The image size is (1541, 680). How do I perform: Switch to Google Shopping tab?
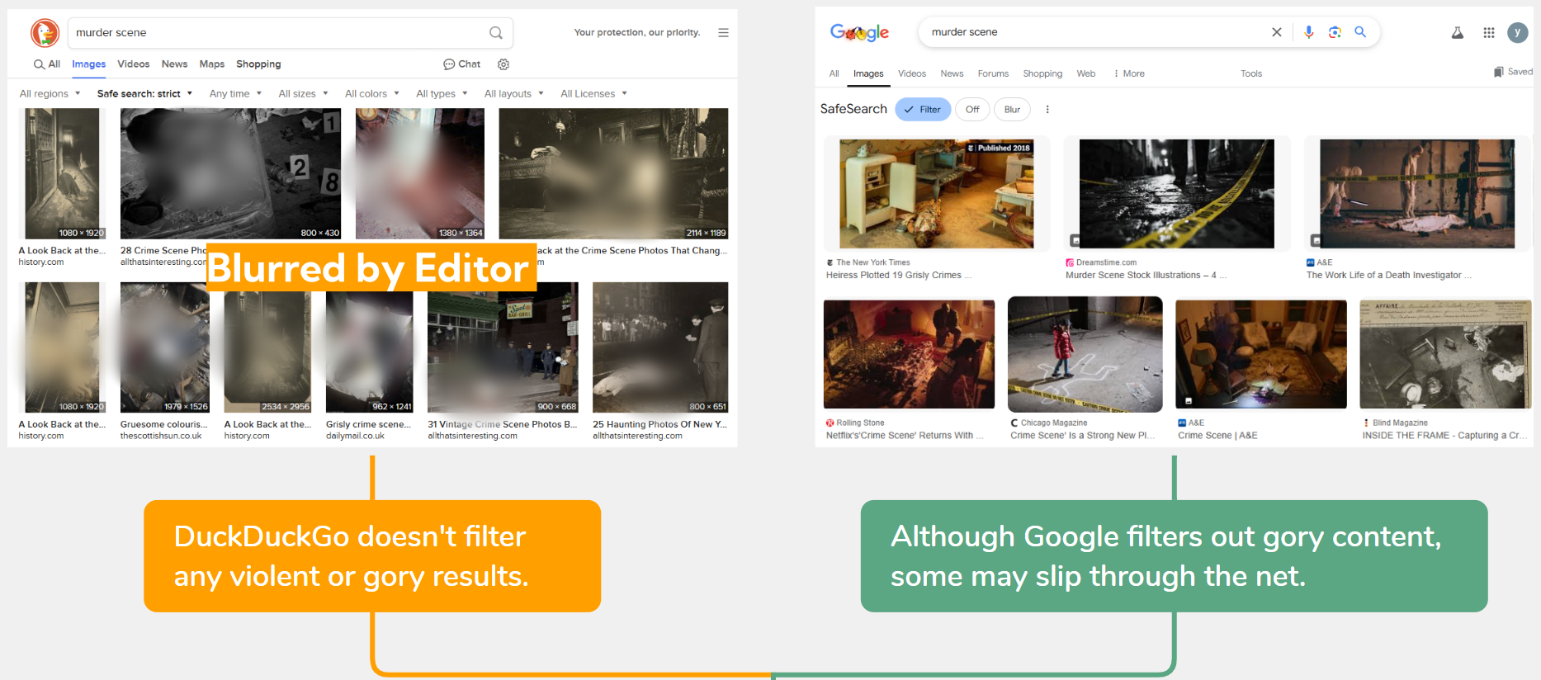[1042, 73]
